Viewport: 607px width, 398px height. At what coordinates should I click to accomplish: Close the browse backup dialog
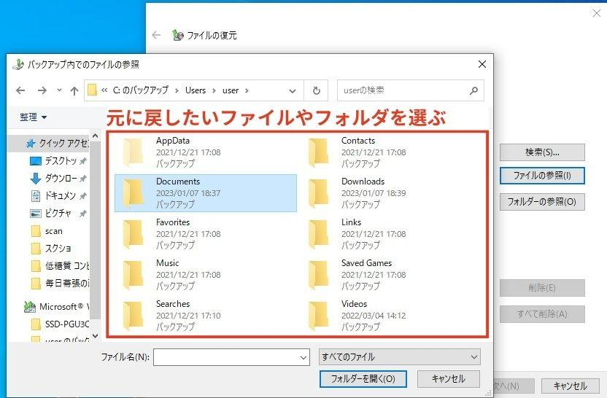(x=482, y=64)
